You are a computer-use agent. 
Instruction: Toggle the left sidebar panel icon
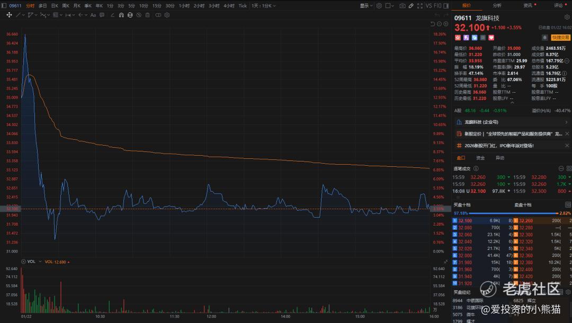(4, 6)
